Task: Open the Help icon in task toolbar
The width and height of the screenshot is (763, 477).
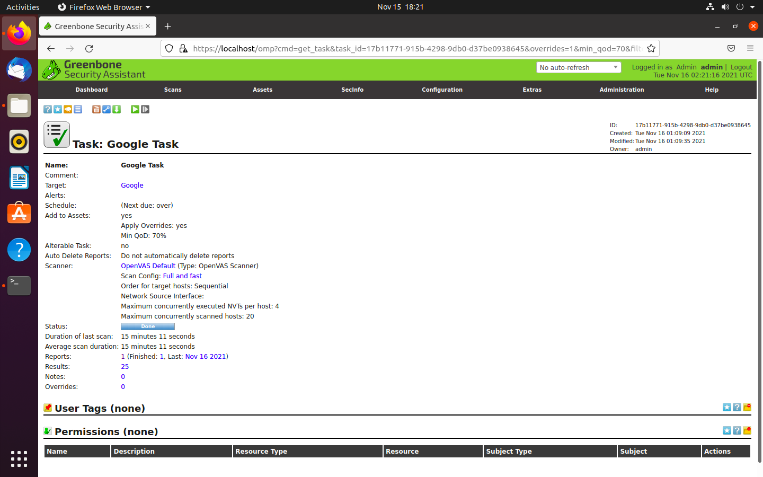Action: click(48, 109)
